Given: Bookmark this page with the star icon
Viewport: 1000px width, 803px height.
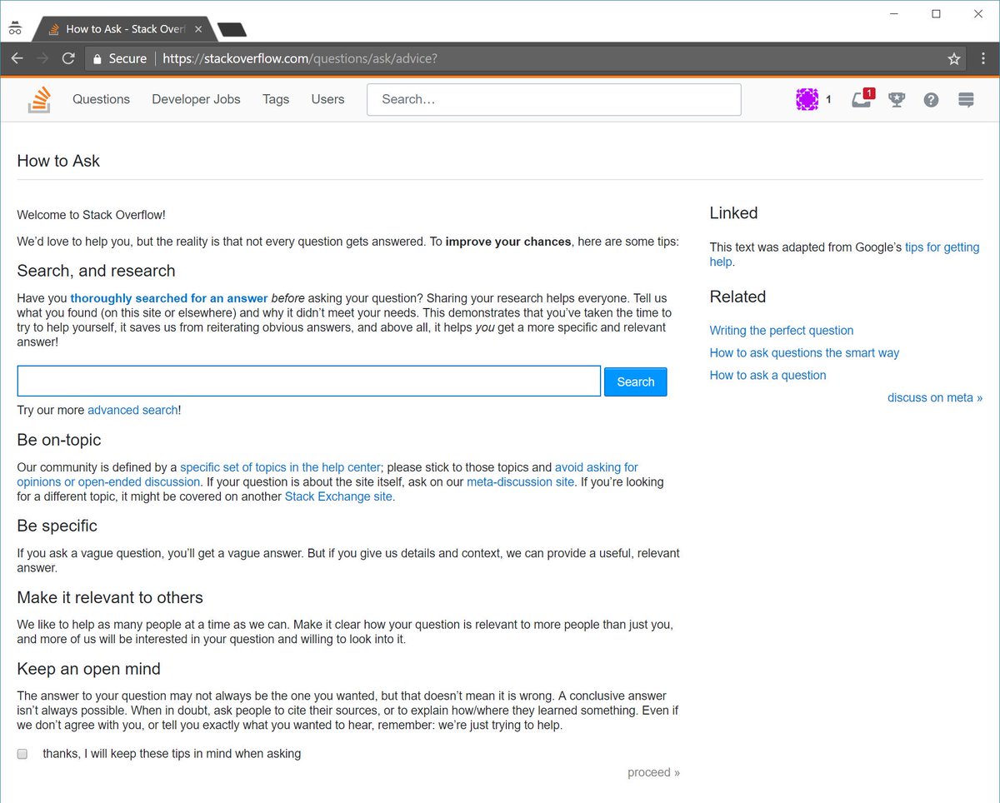Looking at the screenshot, I should pyautogui.click(x=954, y=59).
